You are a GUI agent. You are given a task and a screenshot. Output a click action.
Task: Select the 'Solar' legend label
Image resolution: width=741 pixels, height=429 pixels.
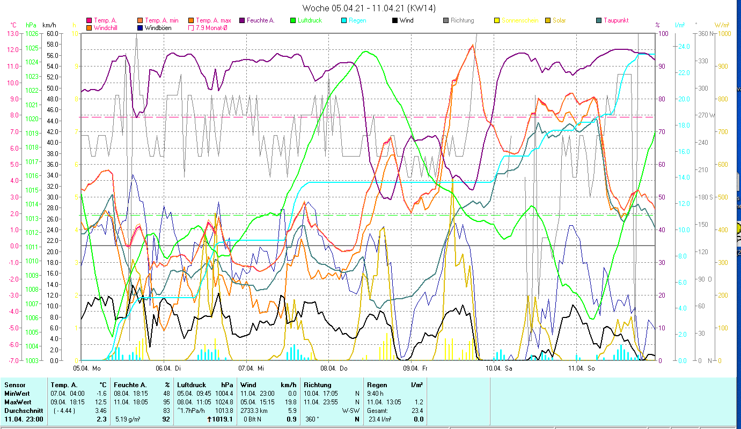tap(560, 20)
